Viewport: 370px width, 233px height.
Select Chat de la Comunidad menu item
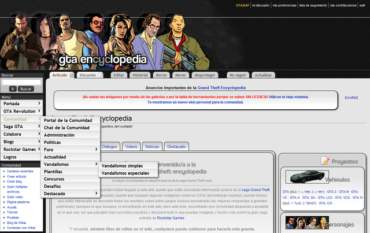pyautogui.click(x=71, y=128)
